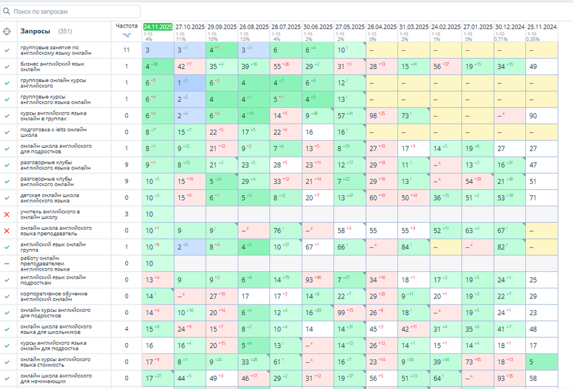573x389 pixels.
Task: Click green checkmark beside 'корпоративное обучение английский онлайн'
Action: [7, 296]
